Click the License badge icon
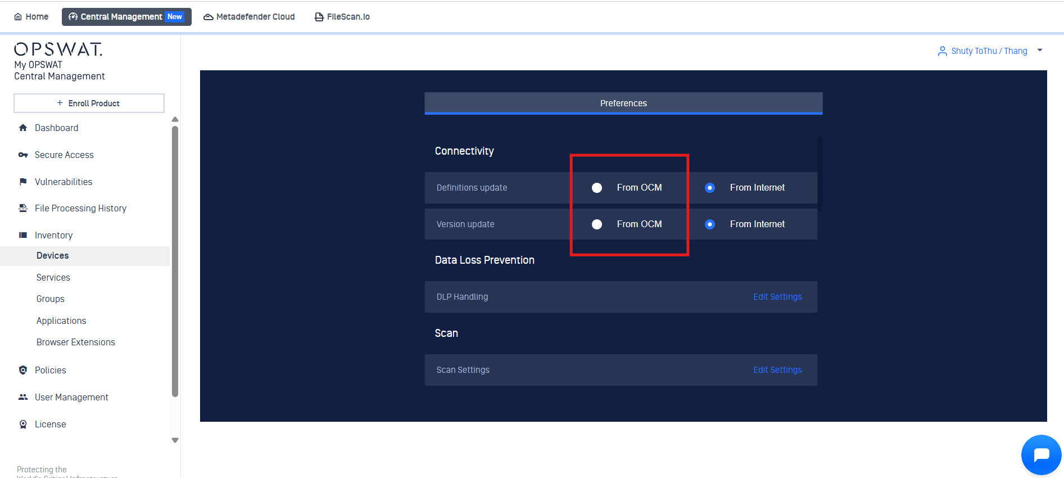This screenshot has width=1064, height=478. click(x=23, y=424)
